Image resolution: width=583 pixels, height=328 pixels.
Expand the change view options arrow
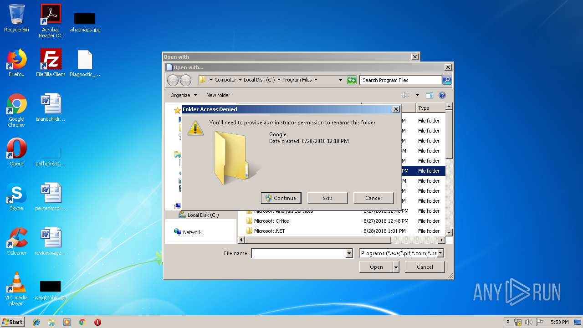click(x=417, y=95)
